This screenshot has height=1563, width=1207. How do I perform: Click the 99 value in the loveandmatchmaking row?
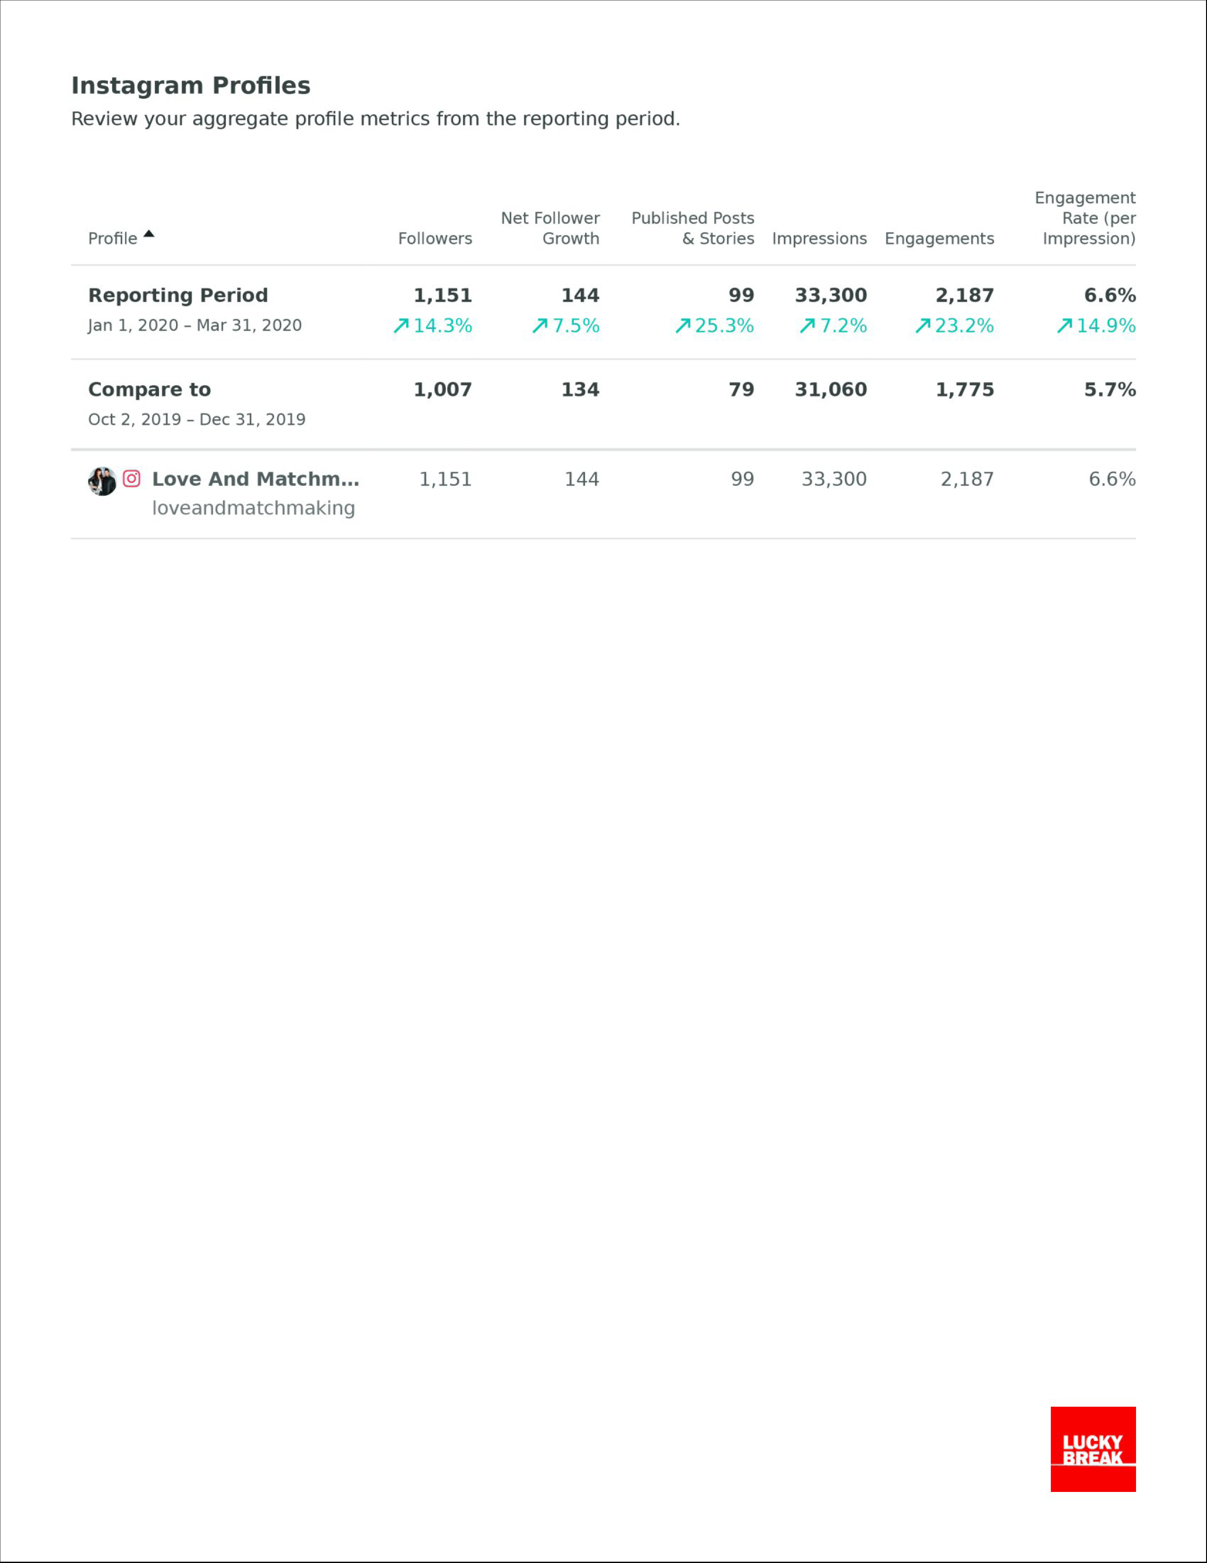tap(742, 479)
